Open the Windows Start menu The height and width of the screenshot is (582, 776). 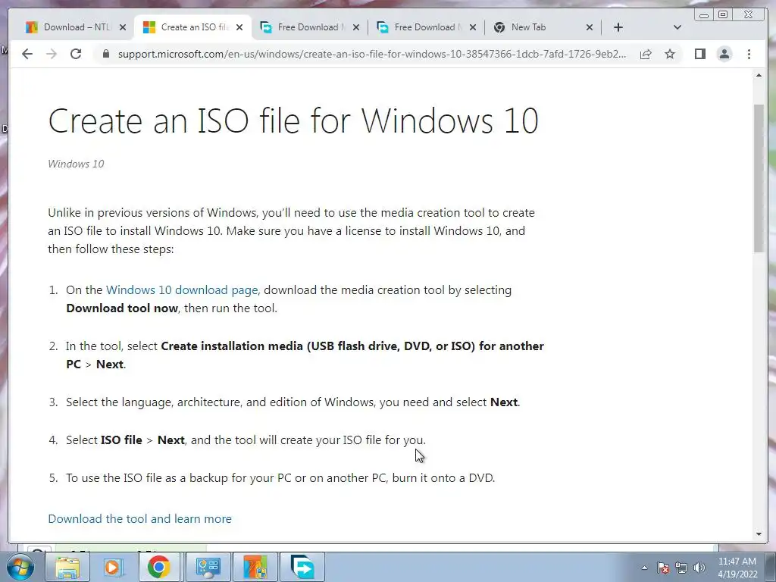20,567
